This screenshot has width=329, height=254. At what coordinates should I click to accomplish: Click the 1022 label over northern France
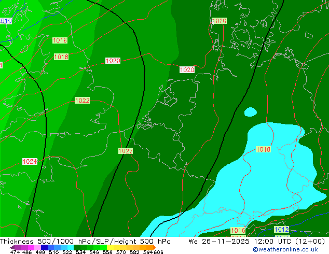126,151
